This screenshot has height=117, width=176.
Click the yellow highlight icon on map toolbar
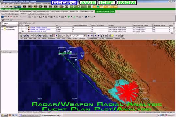112,36
